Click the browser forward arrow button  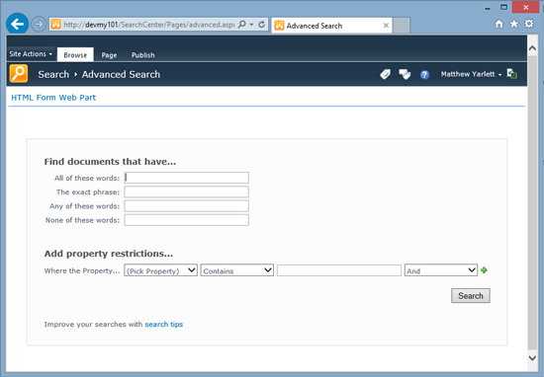39,25
